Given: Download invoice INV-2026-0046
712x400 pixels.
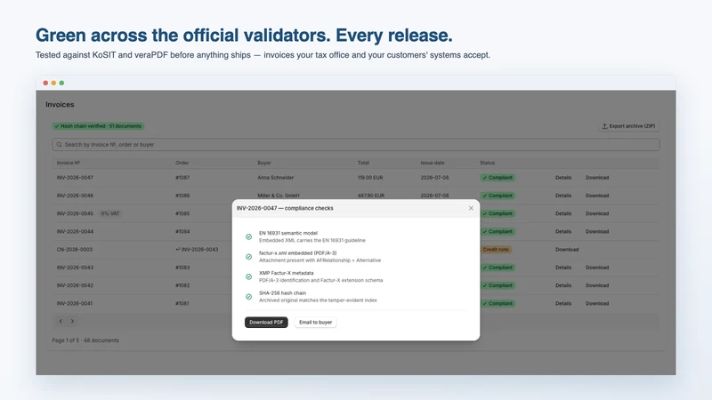Looking at the screenshot, I should (597, 196).
